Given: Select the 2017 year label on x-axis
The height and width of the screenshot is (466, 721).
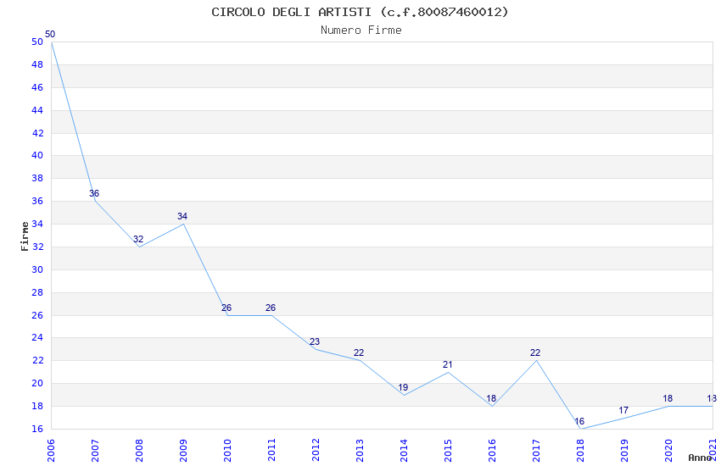Looking at the screenshot, I should (x=536, y=451).
